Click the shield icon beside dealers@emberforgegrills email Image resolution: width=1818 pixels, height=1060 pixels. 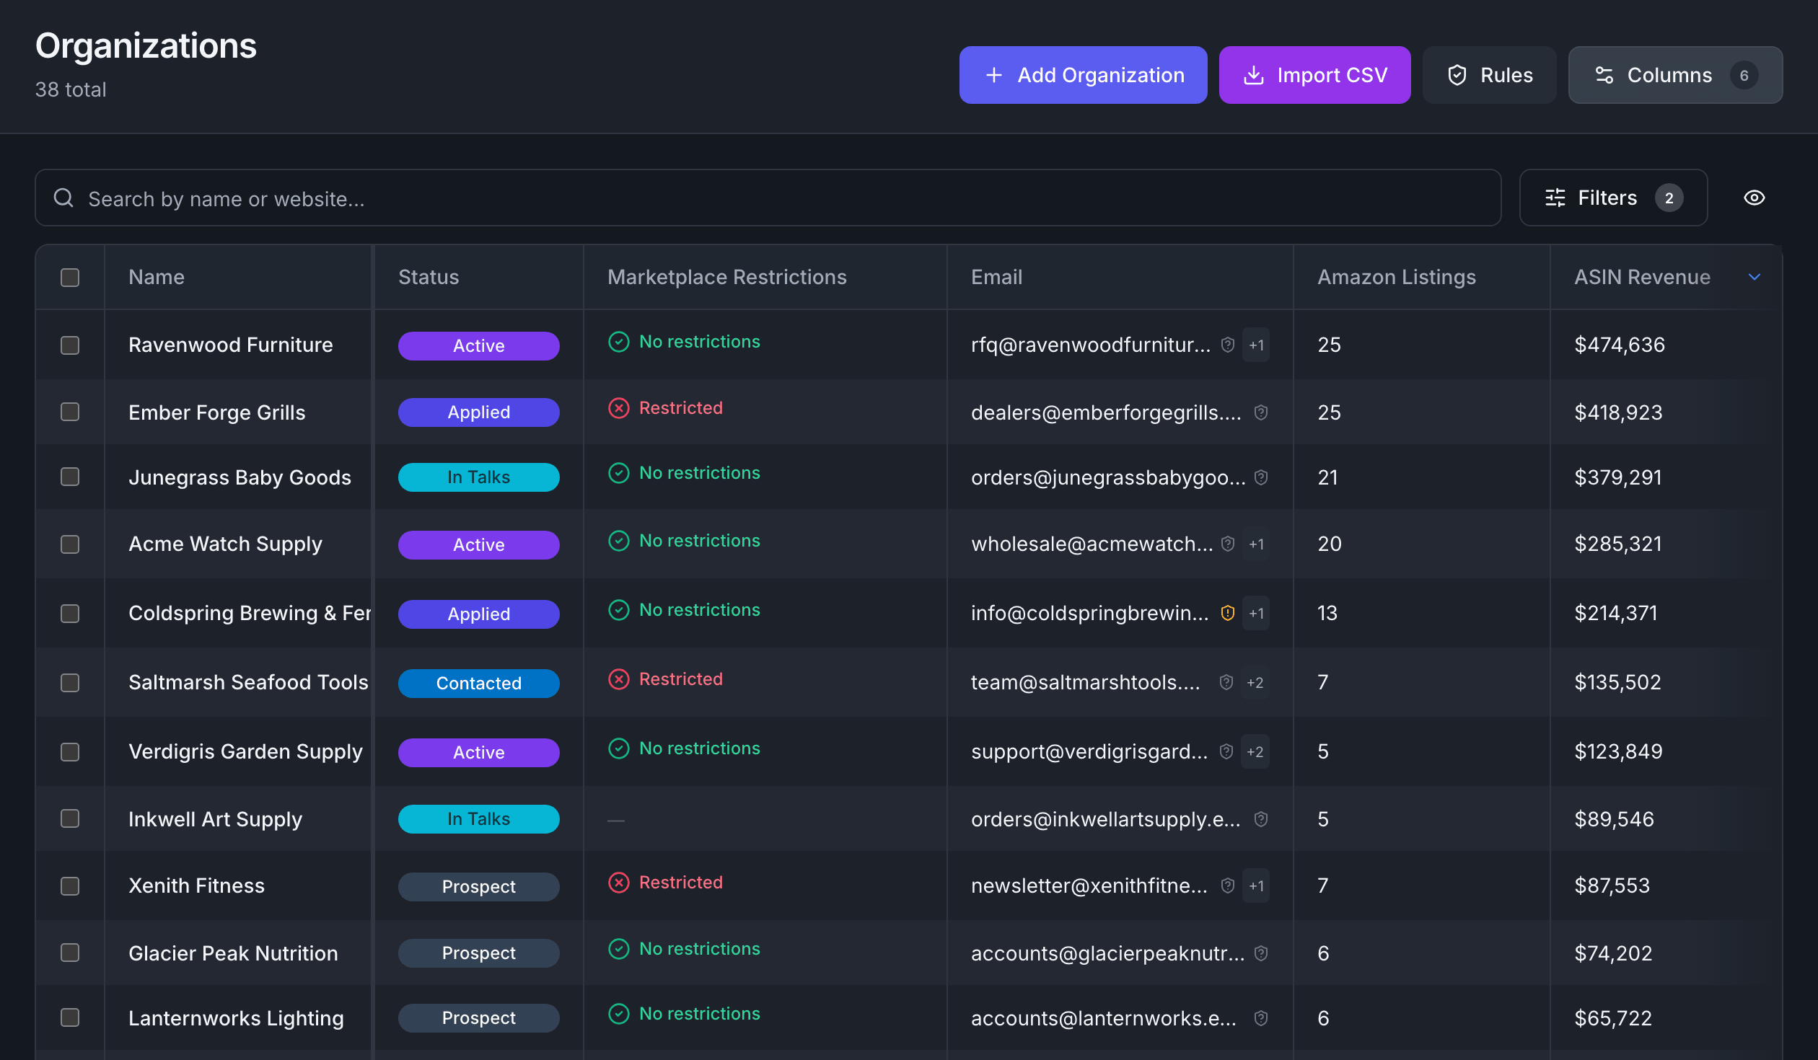point(1260,412)
